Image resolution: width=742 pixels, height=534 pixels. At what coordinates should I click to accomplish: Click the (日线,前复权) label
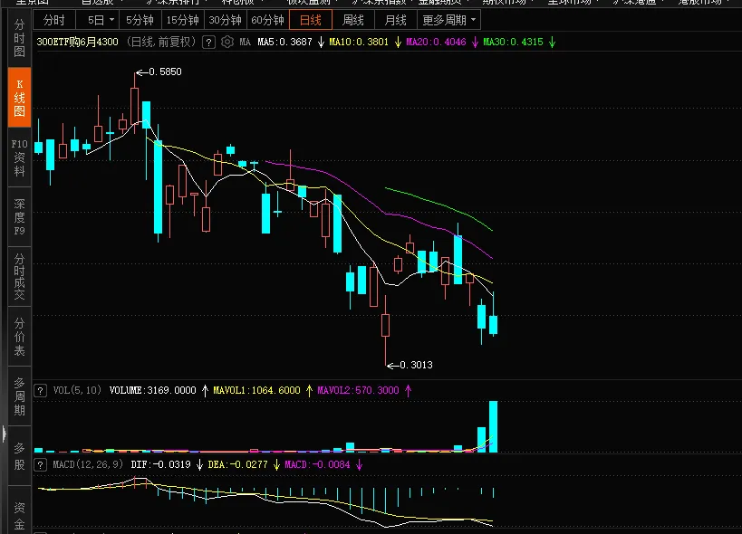(161, 42)
